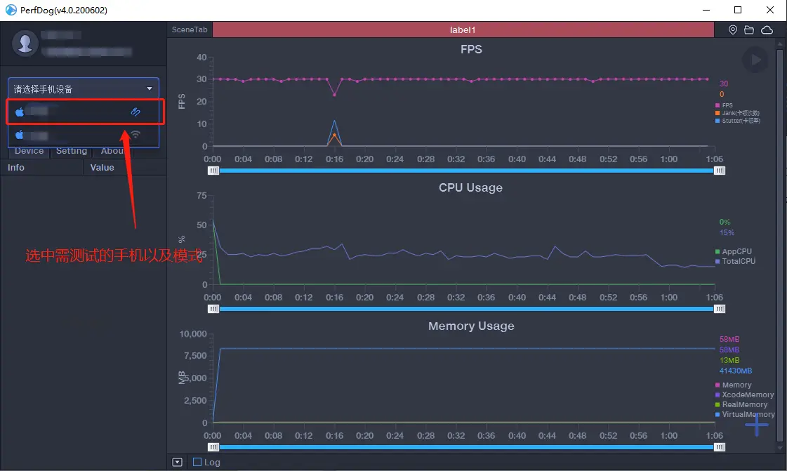Open the folder icon for saved records
The height and width of the screenshot is (471, 787).
[x=749, y=30]
